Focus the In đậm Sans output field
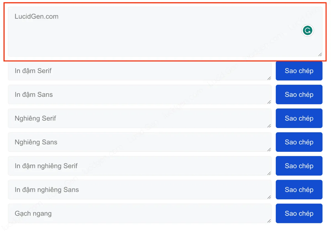331x231 pixels. point(138,95)
